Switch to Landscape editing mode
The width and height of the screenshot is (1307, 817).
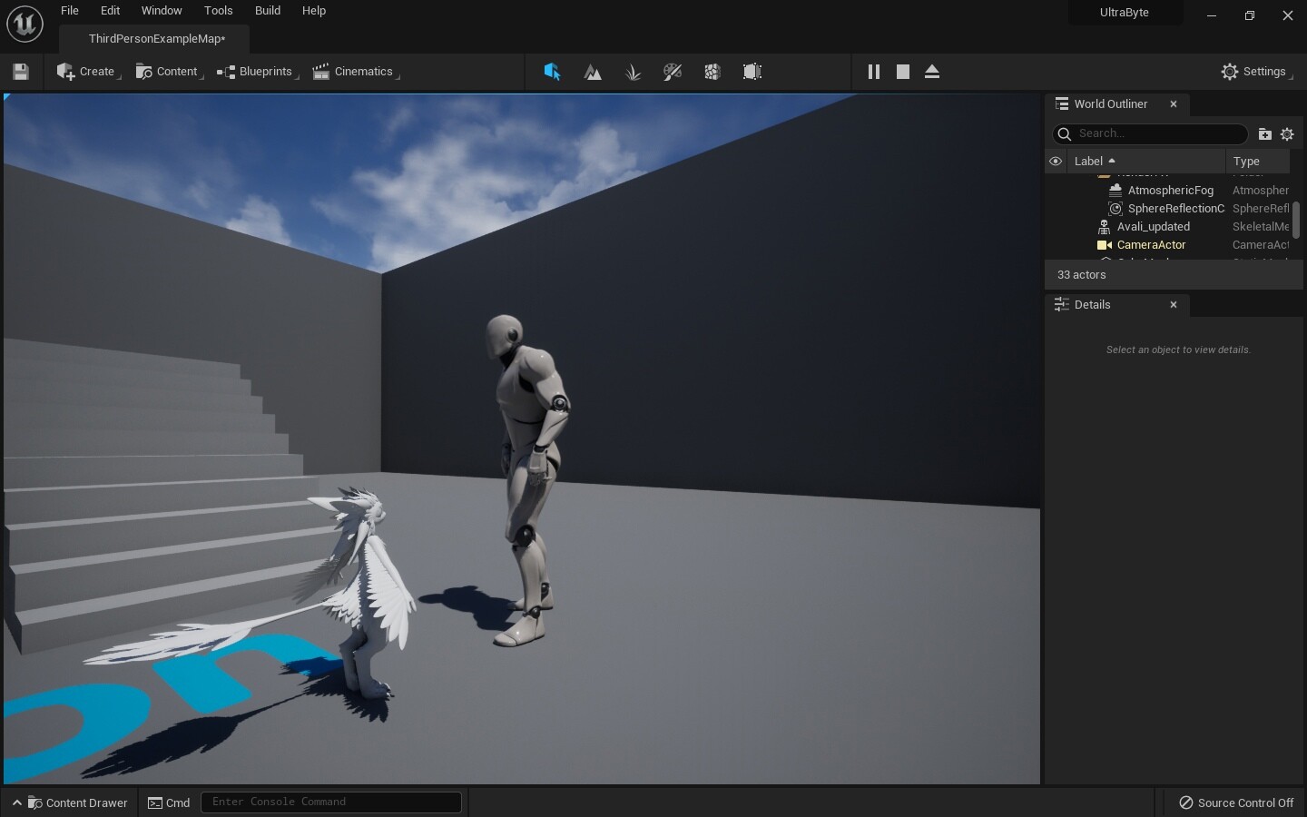[x=593, y=73]
